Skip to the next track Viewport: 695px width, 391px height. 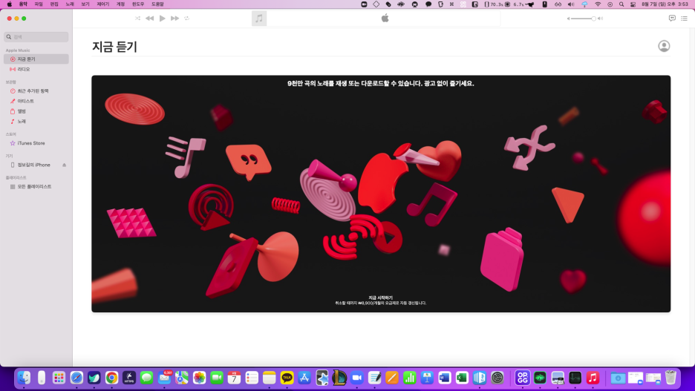point(174,18)
